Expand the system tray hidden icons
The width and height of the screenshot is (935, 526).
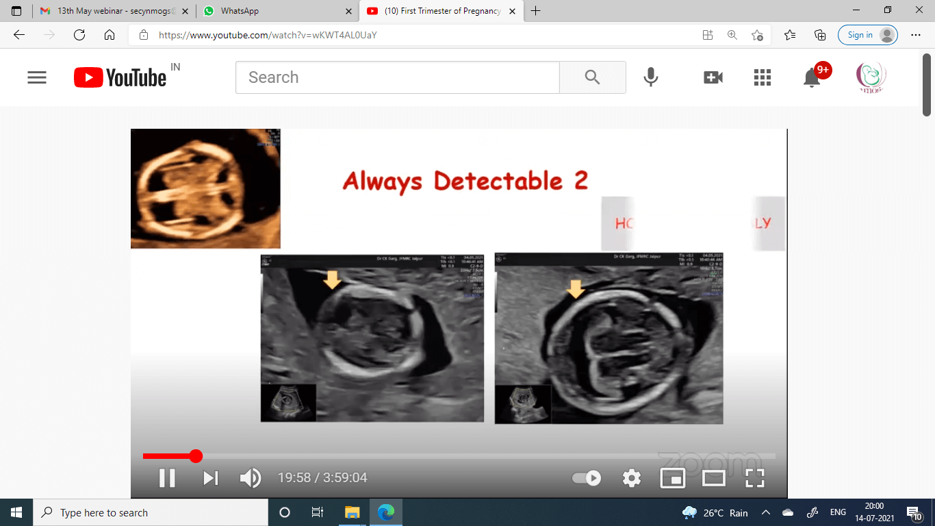(x=766, y=512)
